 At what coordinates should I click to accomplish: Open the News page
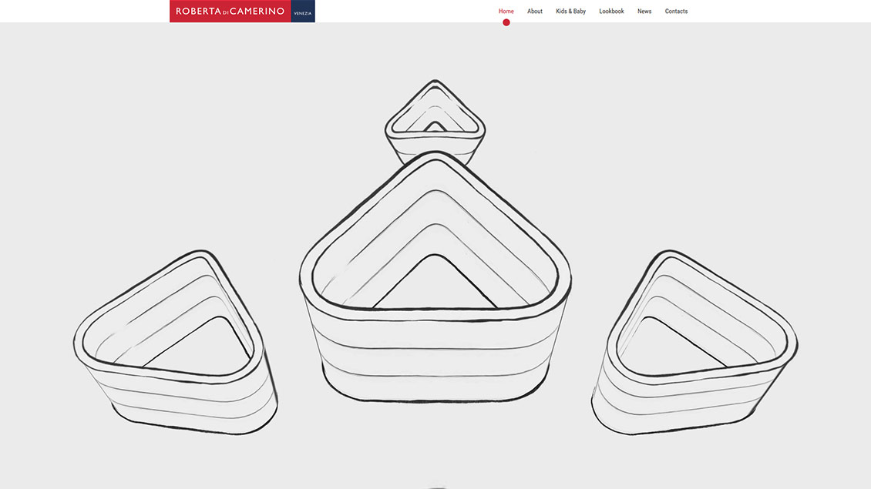[x=644, y=11]
